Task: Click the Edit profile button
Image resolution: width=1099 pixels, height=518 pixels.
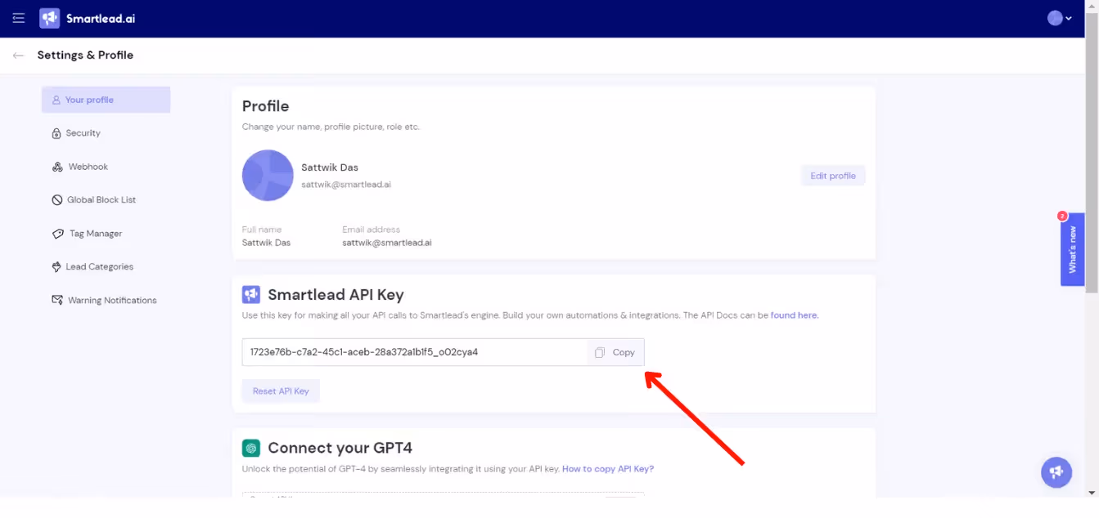Action: click(x=833, y=176)
